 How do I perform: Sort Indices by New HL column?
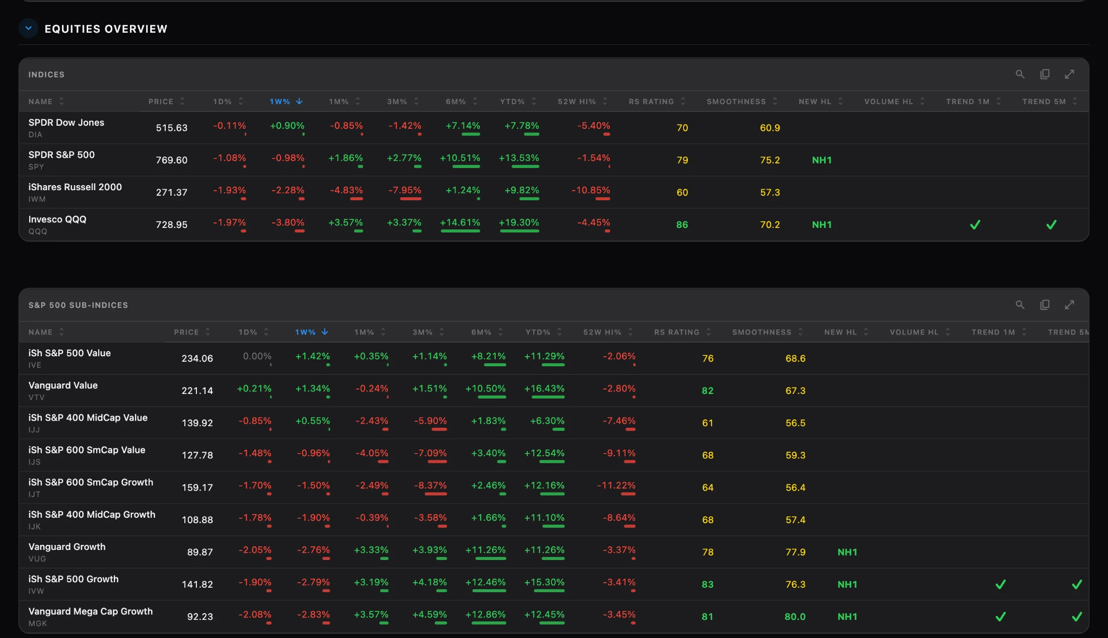click(x=821, y=101)
